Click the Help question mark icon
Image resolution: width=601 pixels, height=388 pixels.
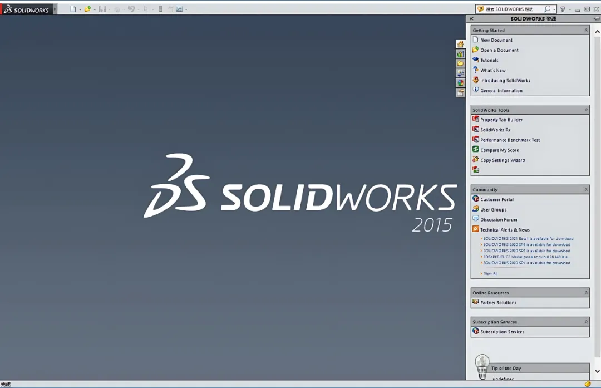coord(563,9)
